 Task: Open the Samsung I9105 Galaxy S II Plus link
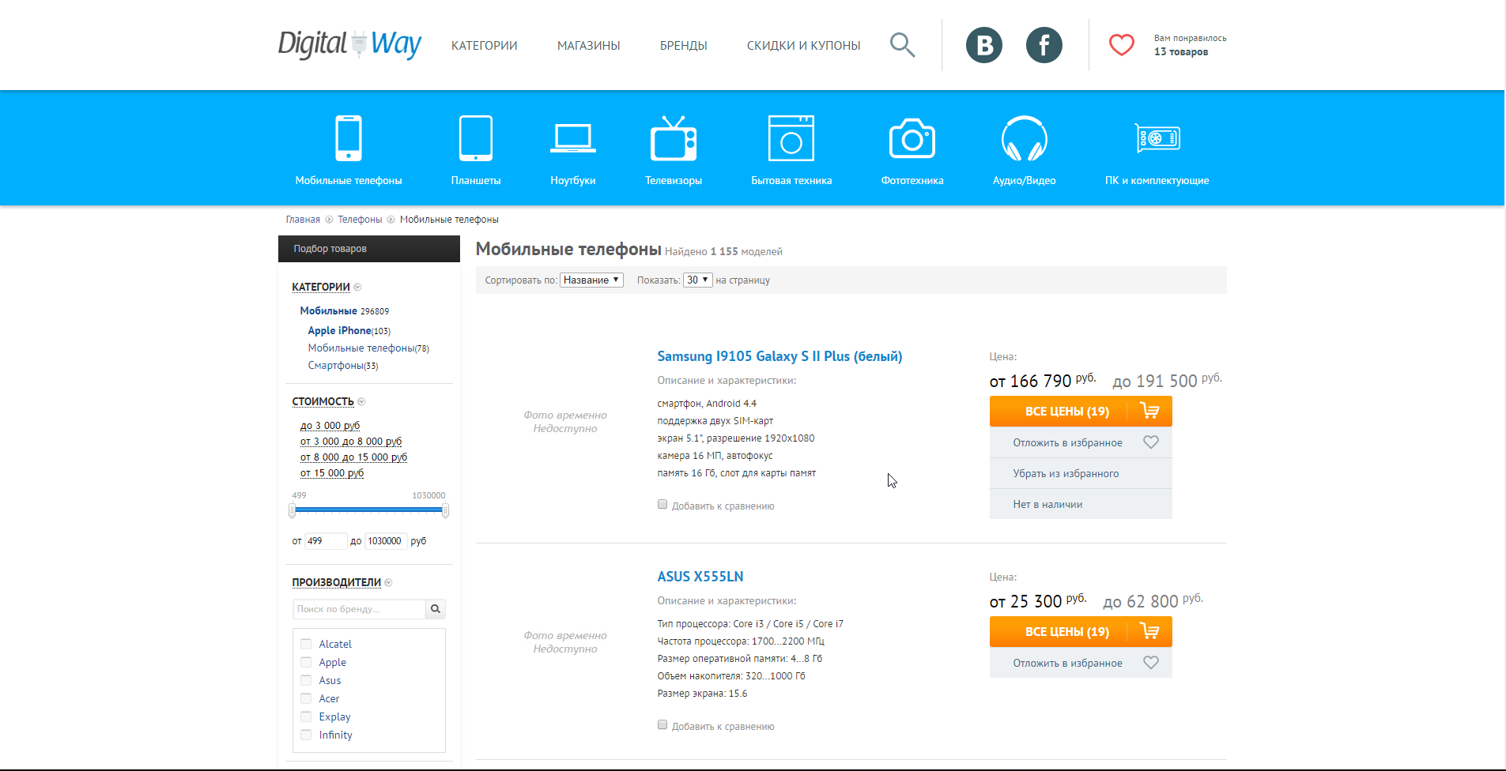[x=779, y=356]
